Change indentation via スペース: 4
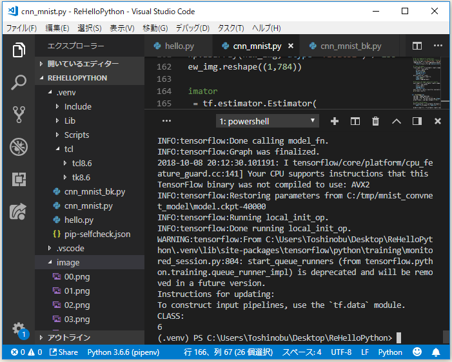Image resolution: width=452 pixels, height=362 pixels. pos(302,352)
